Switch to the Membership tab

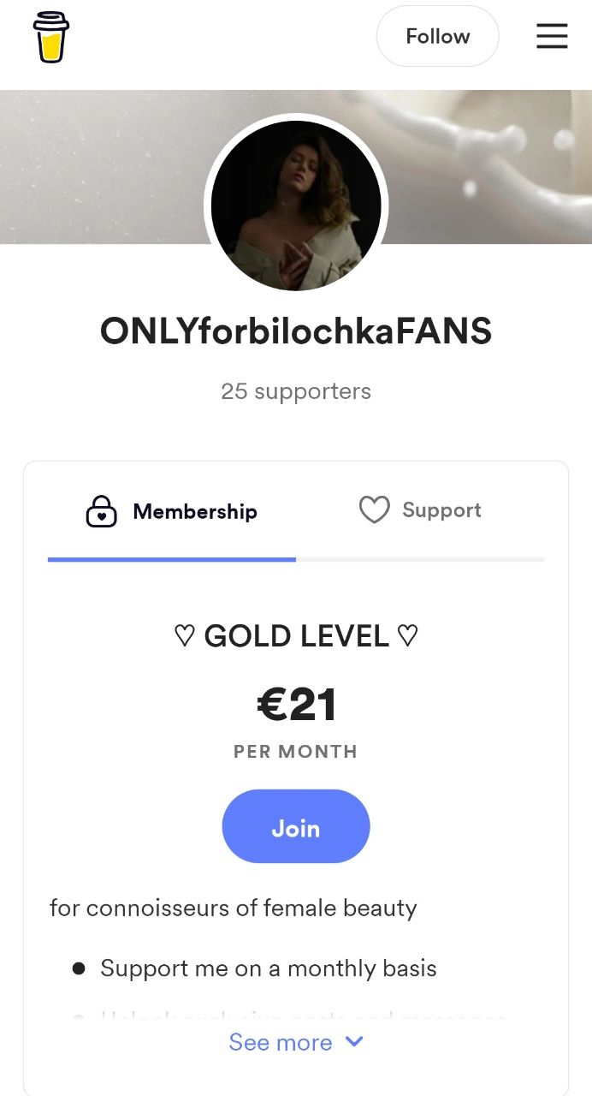tap(195, 512)
